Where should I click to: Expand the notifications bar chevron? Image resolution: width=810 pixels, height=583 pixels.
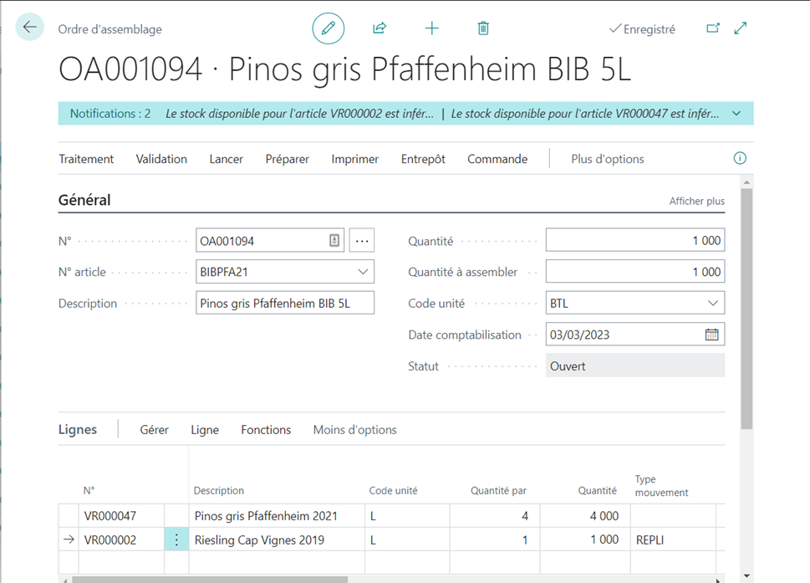coord(736,114)
